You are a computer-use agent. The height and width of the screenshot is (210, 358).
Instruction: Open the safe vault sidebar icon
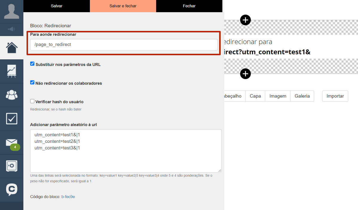point(11,166)
